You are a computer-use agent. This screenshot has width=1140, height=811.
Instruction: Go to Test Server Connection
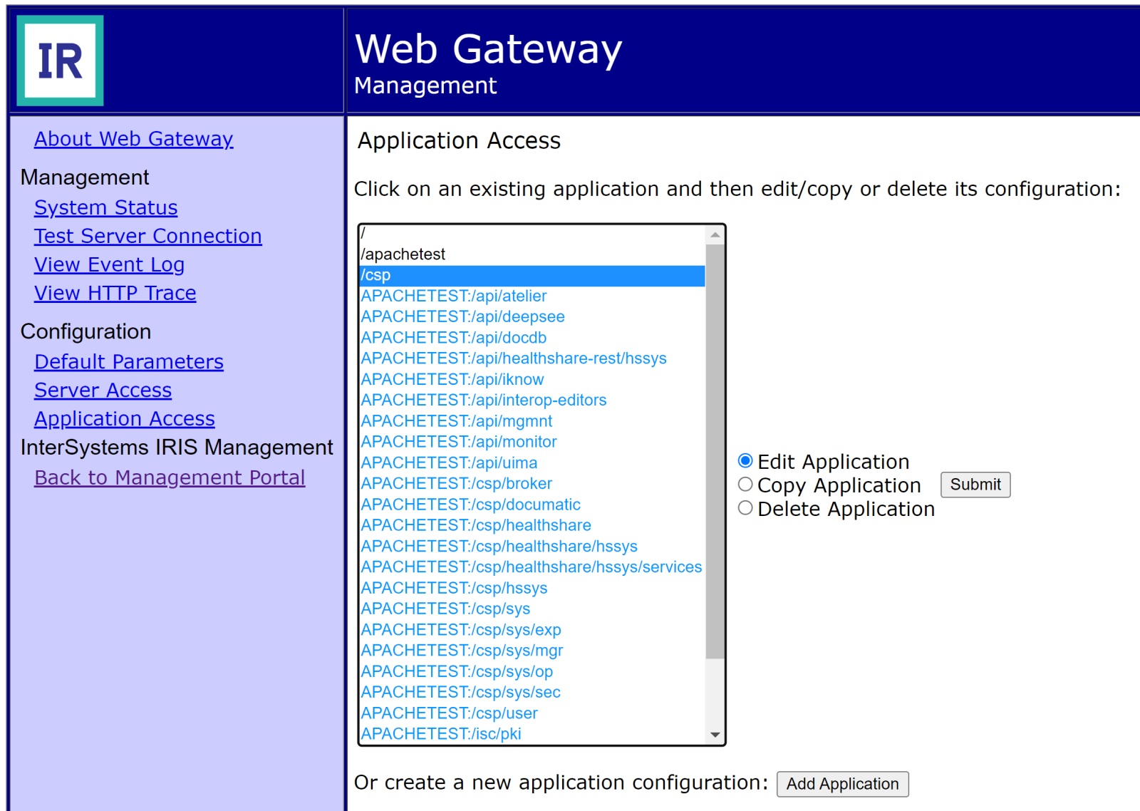click(x=147, y=236)
